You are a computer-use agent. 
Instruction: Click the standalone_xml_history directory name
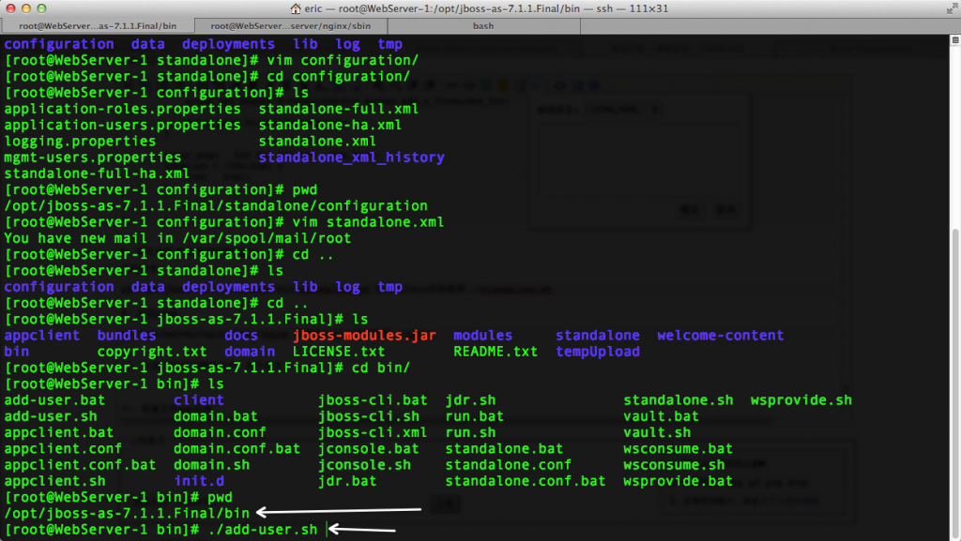[351, 158]
